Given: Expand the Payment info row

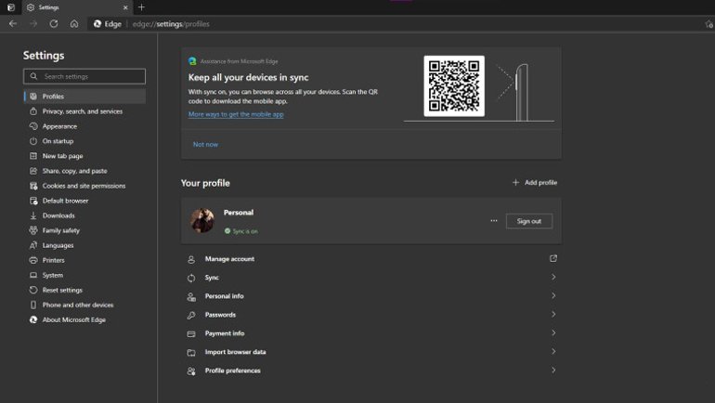Looking at the screenshot, I should pos(553,333).
